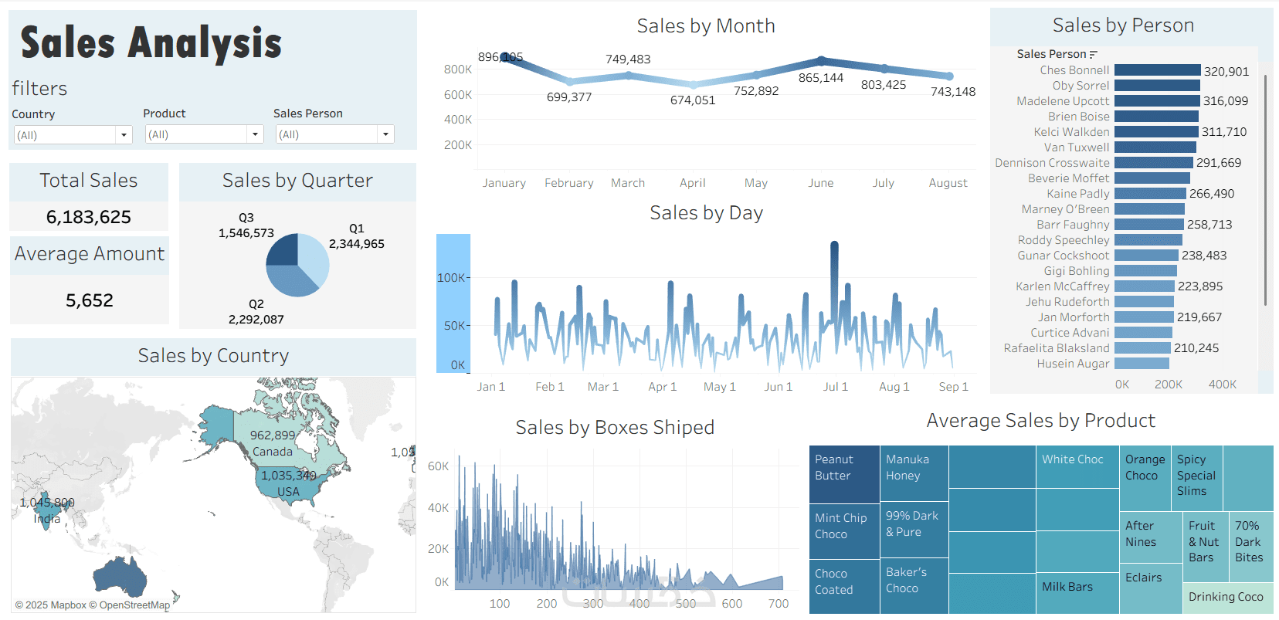Click Dennison Crosswaite's bar showing 291,669

(x=1154, y=163)
